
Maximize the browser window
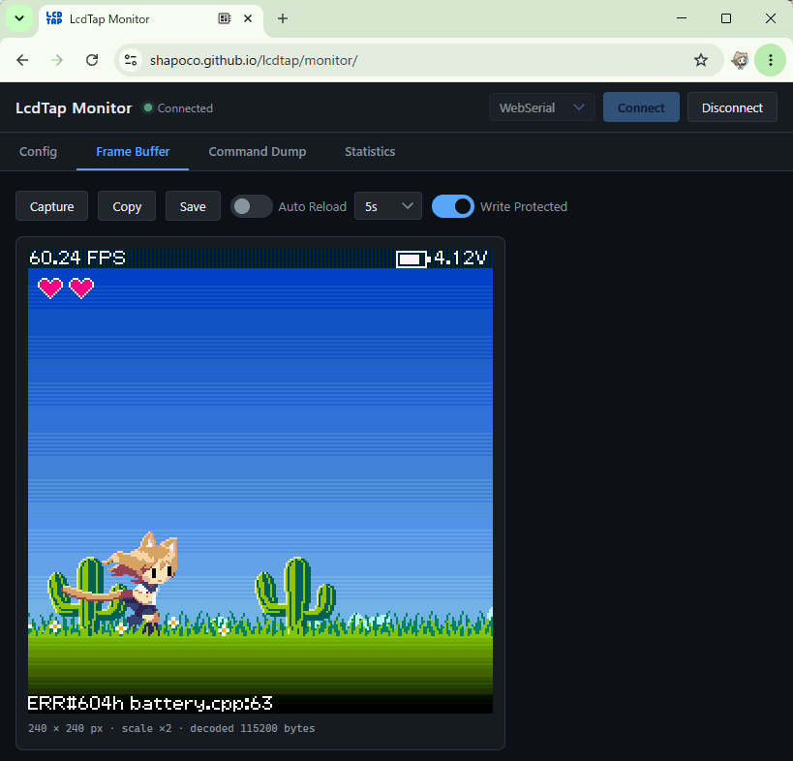coord(726,18)
